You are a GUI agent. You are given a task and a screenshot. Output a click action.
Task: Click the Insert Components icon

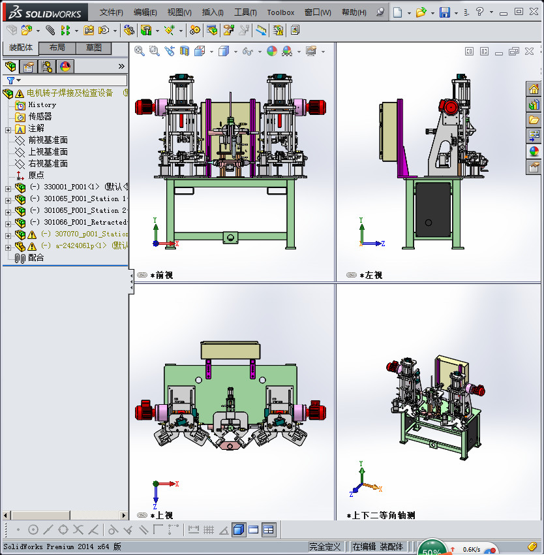(x=27, y=31)
